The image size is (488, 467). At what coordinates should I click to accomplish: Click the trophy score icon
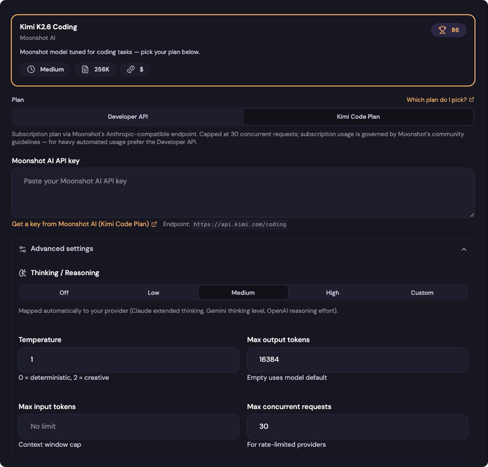[x=442, y=30]
